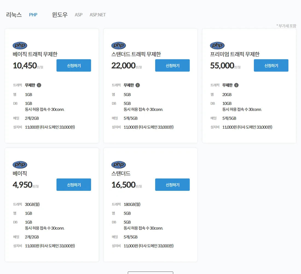Image resolution: width=301 pixels, height=274 pixels.
Task: Click the PHP logo on the 16,500 스탠더드 card
Action: point(118,165)
